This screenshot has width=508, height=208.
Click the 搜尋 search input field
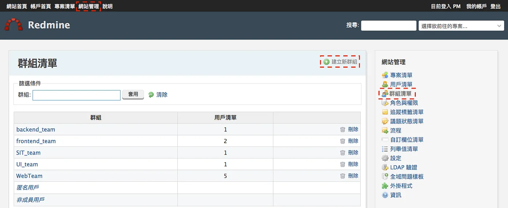[389, 26]
